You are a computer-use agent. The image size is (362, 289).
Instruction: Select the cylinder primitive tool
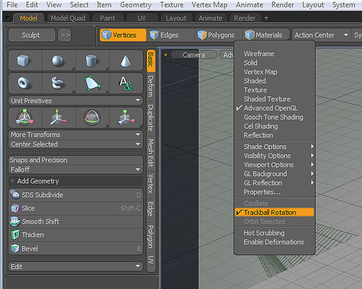click(x=92, y=61)
